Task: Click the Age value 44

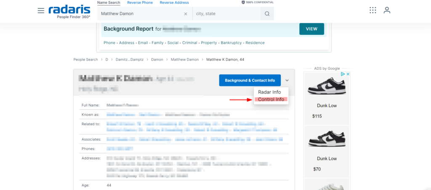Action: click(109, 185)
